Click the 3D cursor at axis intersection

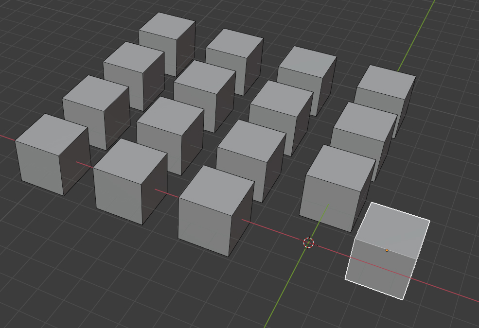(x=308, y=243)
